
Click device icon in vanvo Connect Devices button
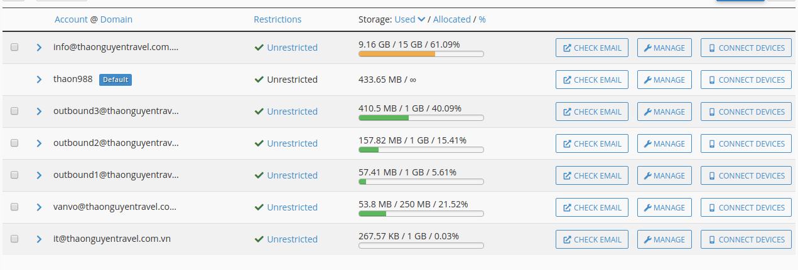(x=712, y=207)
